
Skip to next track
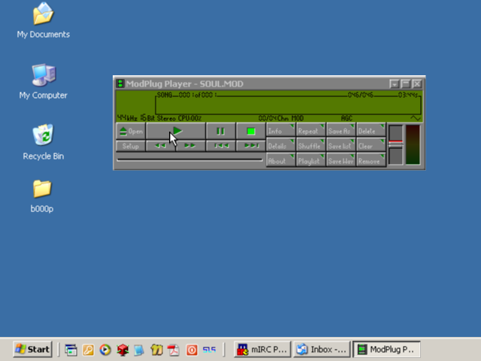tap(250, 145)
